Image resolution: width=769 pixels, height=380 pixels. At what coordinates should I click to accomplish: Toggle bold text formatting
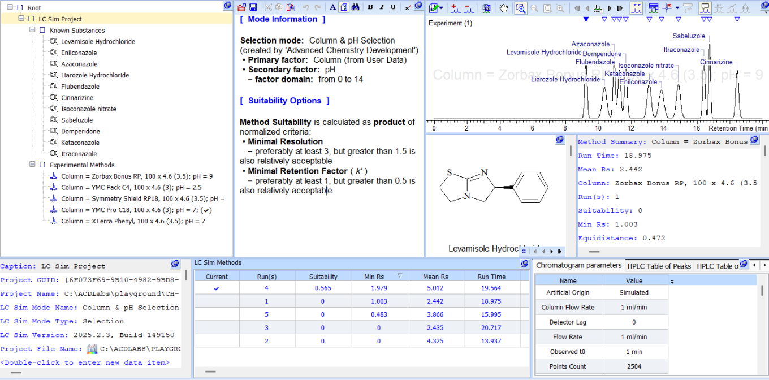(x=370, y=7)
